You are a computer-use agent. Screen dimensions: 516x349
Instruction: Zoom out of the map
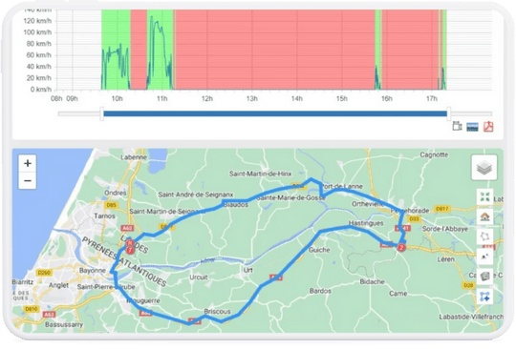click(28, 181)
